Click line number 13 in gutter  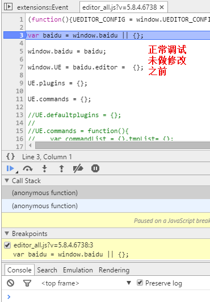click(19, 115)
